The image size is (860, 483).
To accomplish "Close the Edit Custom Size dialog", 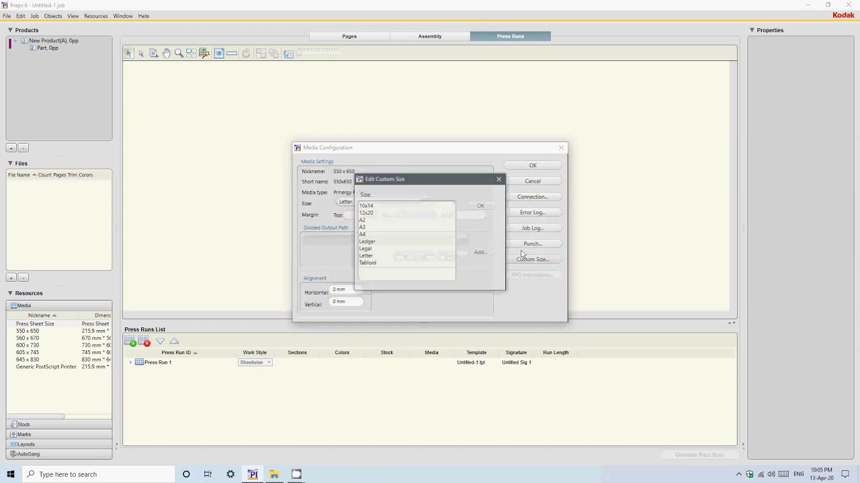I will (x=499, y=179).
